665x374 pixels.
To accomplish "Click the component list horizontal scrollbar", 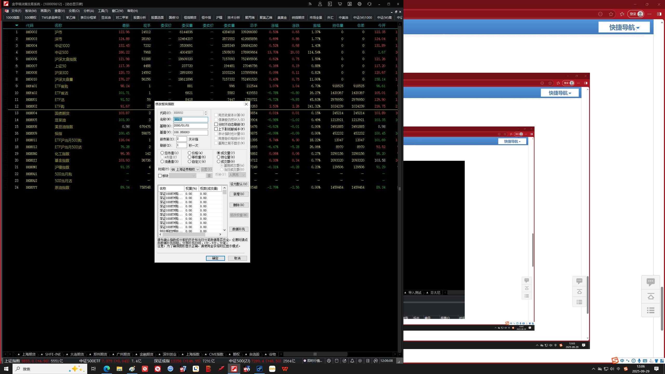I will (184, 234).
